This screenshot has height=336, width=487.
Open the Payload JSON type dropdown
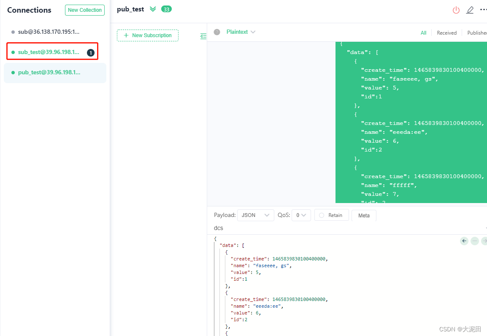point(256,215)
